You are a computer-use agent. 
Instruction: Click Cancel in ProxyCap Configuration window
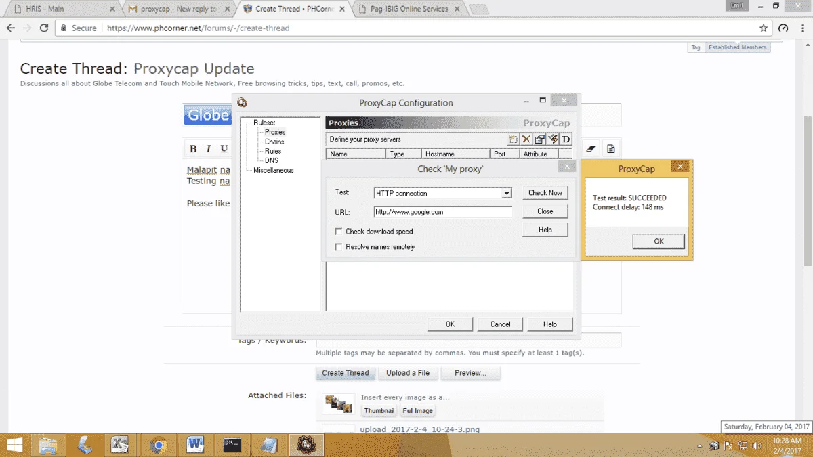(x=500, y=324)
